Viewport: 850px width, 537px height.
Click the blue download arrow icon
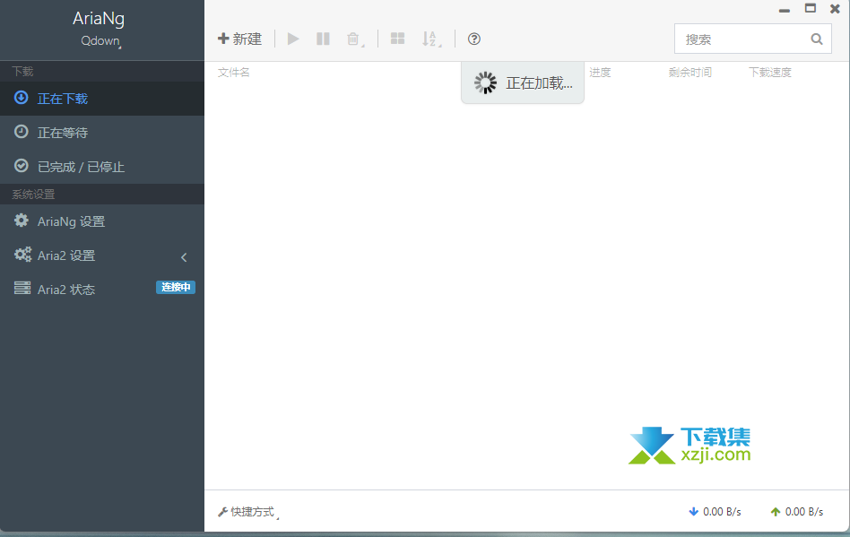pyautogui.click(x=693, y=512)
